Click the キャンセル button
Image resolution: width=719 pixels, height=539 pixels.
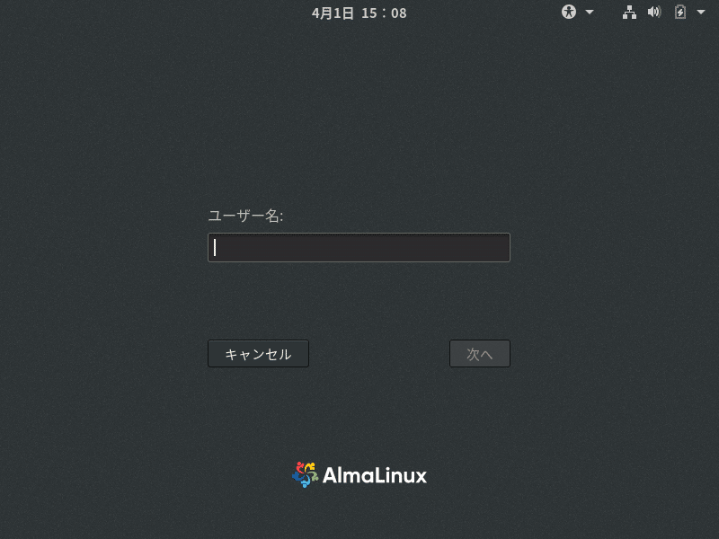pos(258,353)
